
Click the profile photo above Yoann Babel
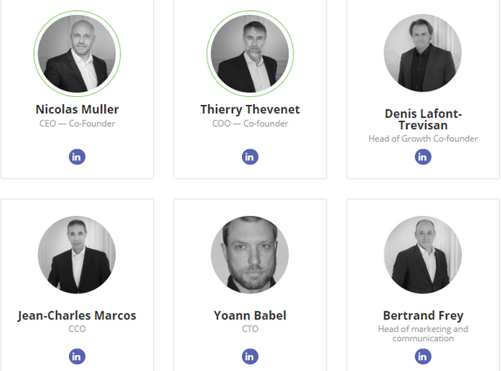tap(250, 255)
